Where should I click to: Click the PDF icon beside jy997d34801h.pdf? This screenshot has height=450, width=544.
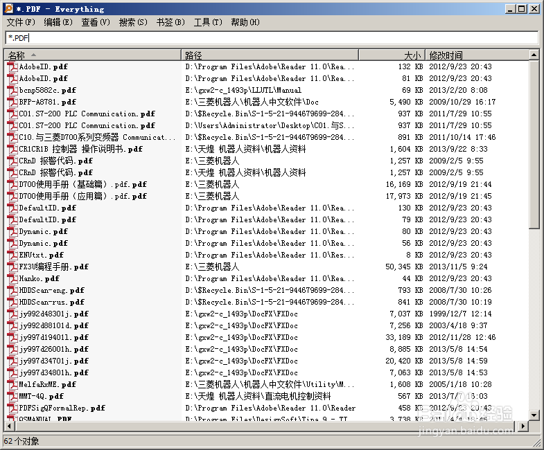click(12, 373)
